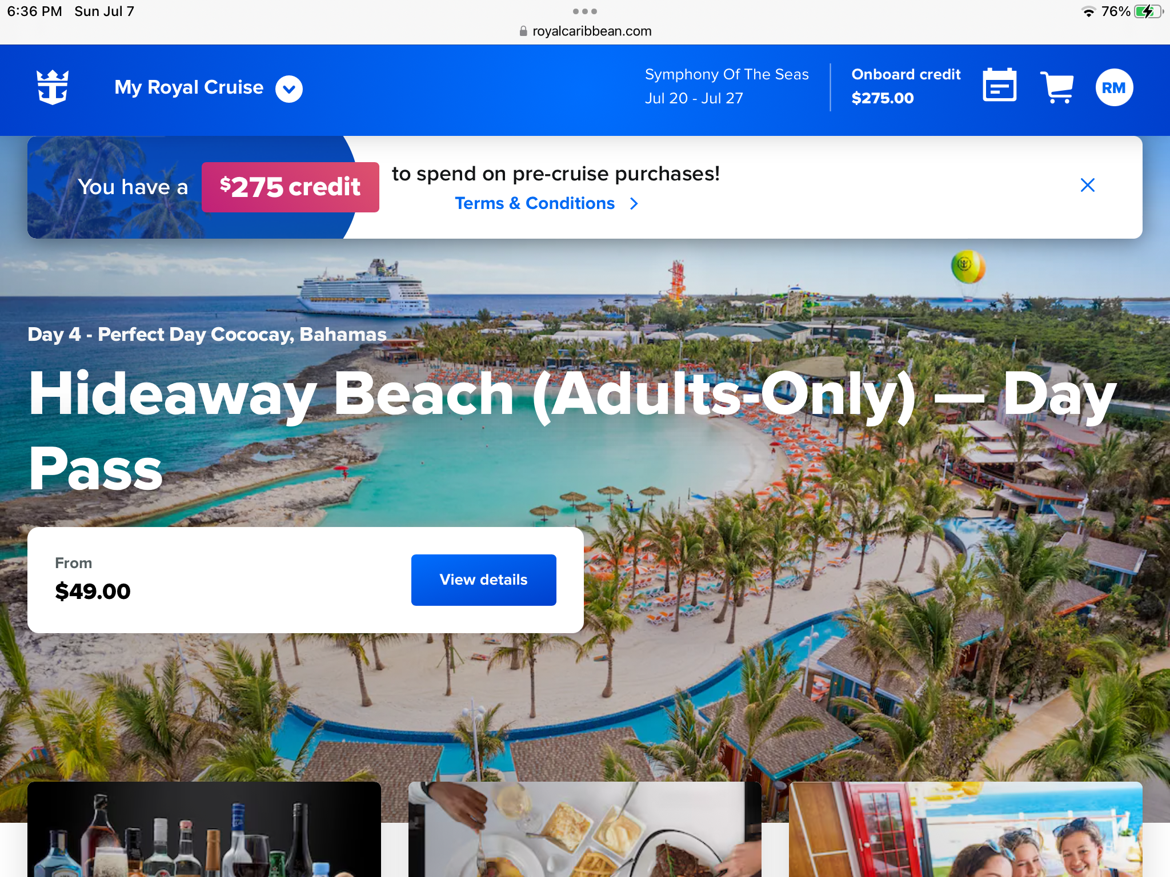Image resolution: width=1170 pixels, height=877 pixels.
Task: Tap the royalcaribbean.com address bar
Action: pyautogui.click(x=585, y=31)
